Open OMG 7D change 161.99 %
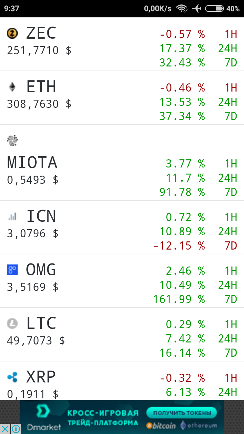 point(179,299)
